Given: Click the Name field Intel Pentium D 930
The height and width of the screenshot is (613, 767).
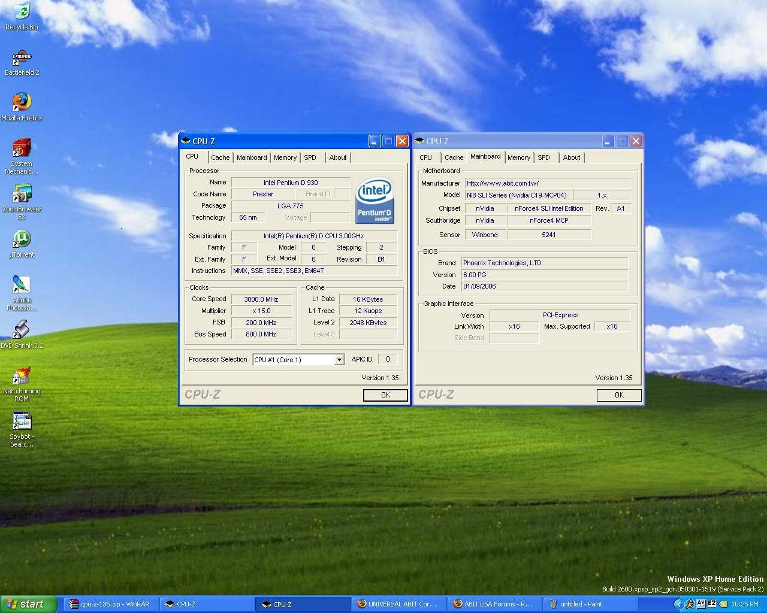Looking at the screenshot, I should (x=291, y=183).
